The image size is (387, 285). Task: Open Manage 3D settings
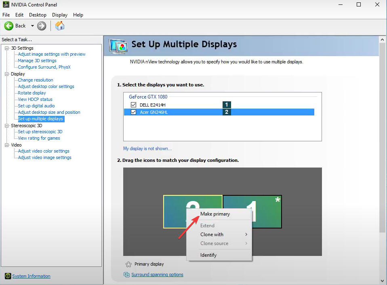tap(37, 61)
